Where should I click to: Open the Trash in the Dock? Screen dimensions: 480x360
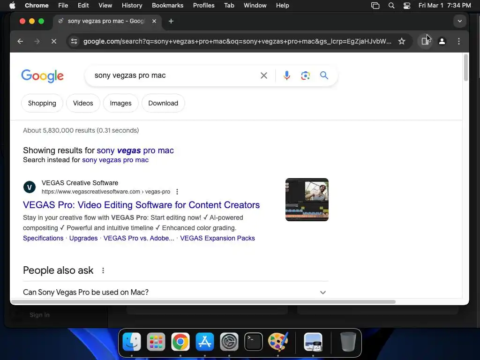(x=348, y=342)
